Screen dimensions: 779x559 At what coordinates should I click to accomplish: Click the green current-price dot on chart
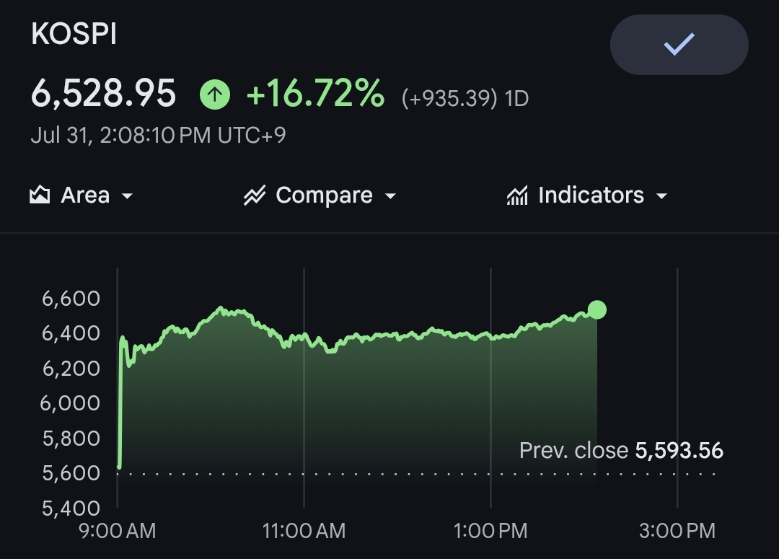tap(597, 309)
